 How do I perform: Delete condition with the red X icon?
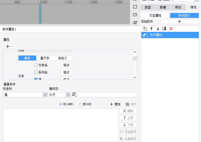[171, 29]
